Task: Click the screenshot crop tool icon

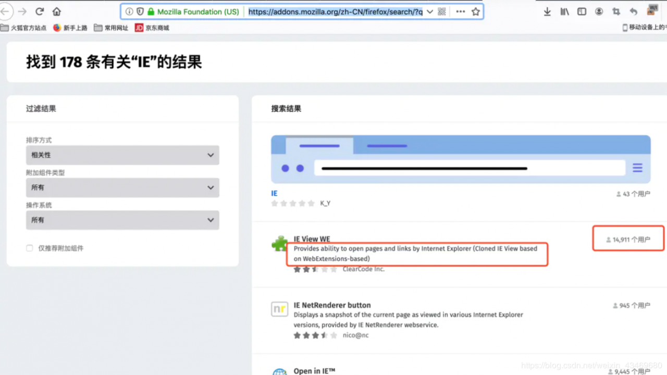Action: (616, 11)
